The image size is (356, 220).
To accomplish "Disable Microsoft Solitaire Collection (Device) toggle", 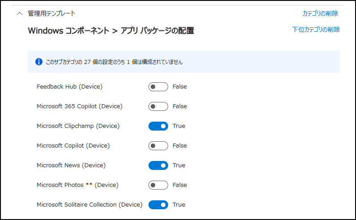I will [x=158, y=205].
